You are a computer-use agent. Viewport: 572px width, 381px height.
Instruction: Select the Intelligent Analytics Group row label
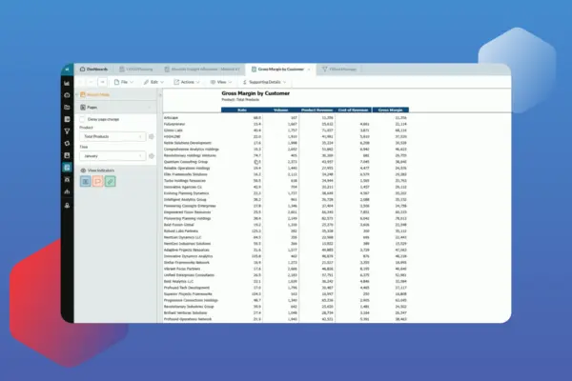click(185, 199)
